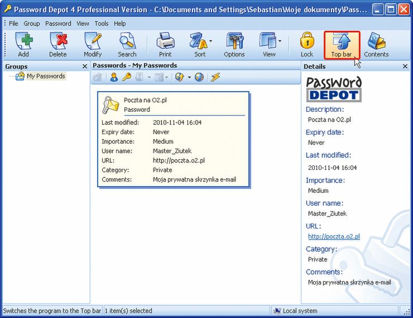The image size is (413, 318).
Task: Open the dropdown arrow beside the floppy disk icon
Action: pyautogui.click(x=149, y=78)
